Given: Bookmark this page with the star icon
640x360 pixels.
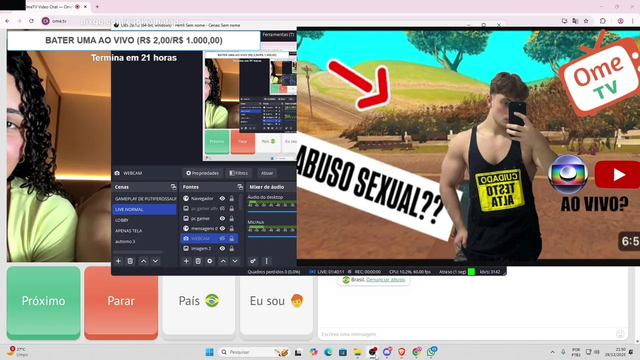Looking at the screenshot, I should pos(586,21).
